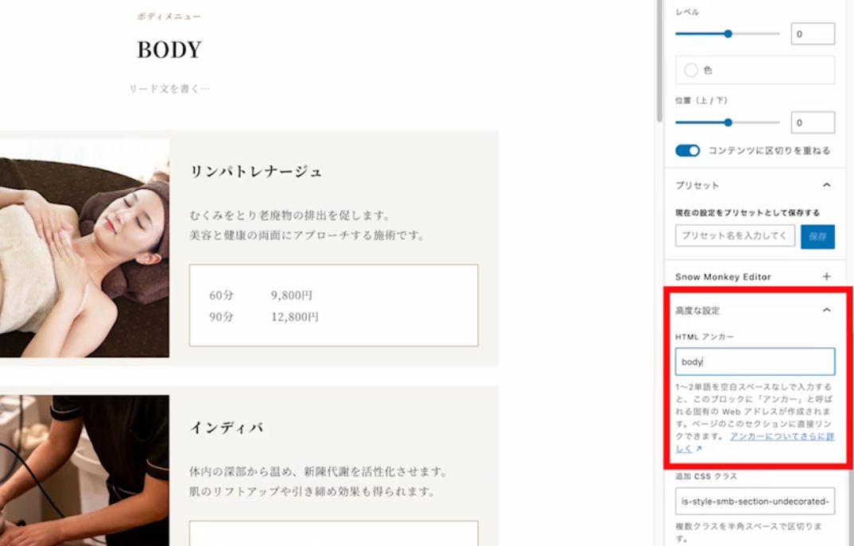Click the 保存 preset button
This screenshot has height=546, width=854.
pos(817,236)
